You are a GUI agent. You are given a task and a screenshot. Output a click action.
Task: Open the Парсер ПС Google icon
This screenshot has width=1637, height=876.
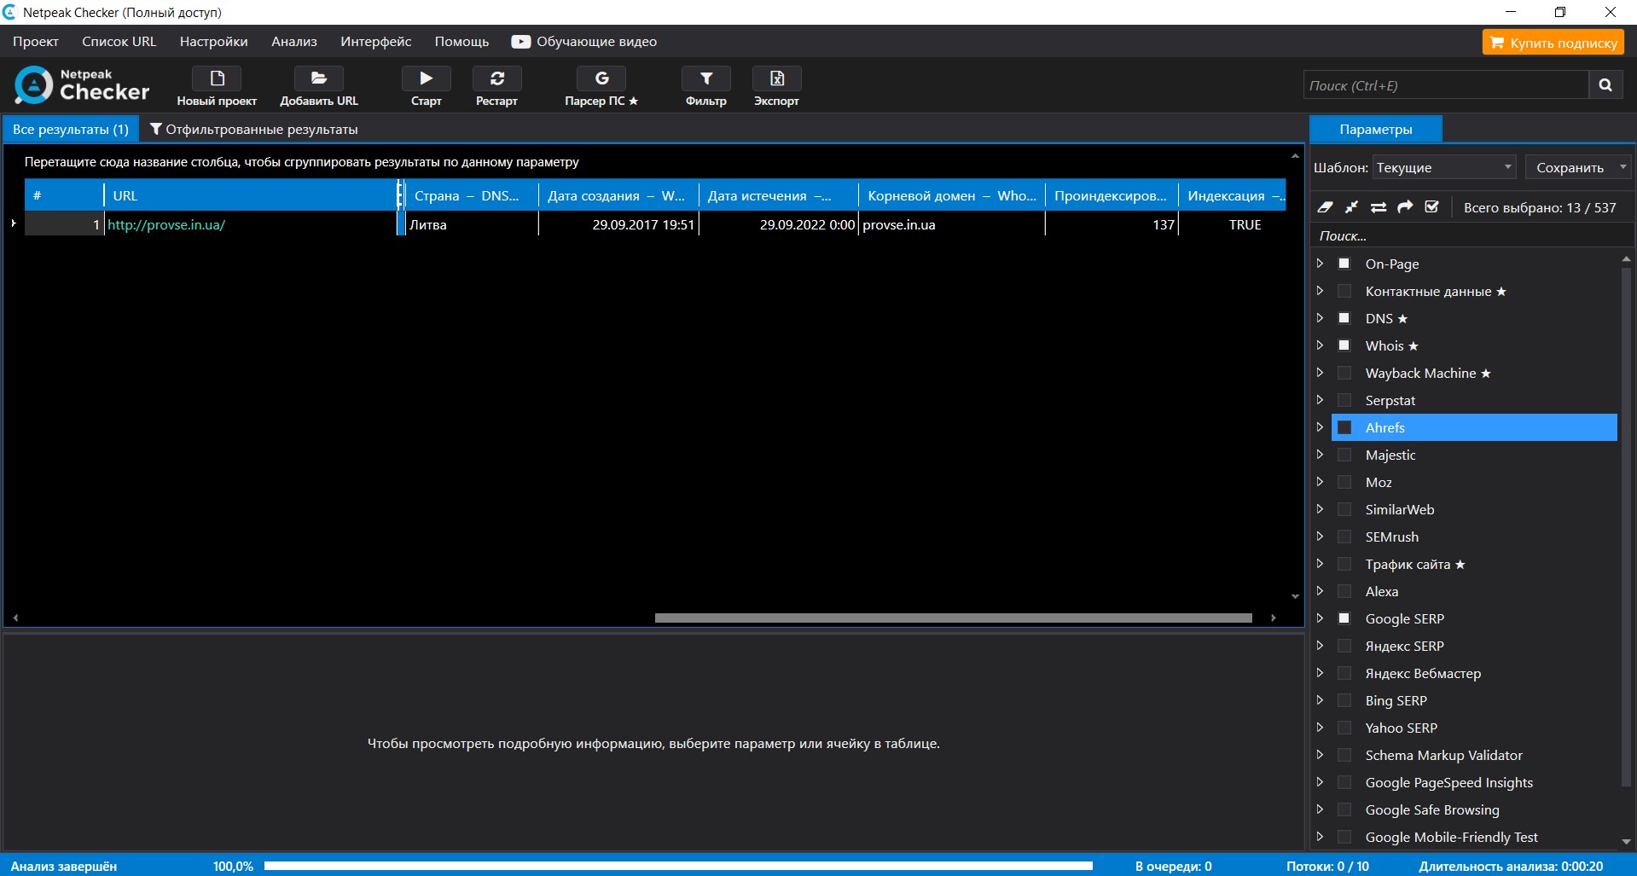(x=601, y=78)
